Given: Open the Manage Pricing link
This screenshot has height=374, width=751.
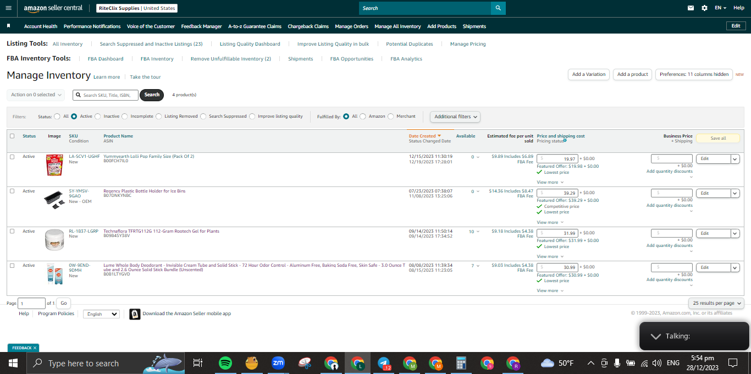Looking at the screenshot, I should coord(468,44).
